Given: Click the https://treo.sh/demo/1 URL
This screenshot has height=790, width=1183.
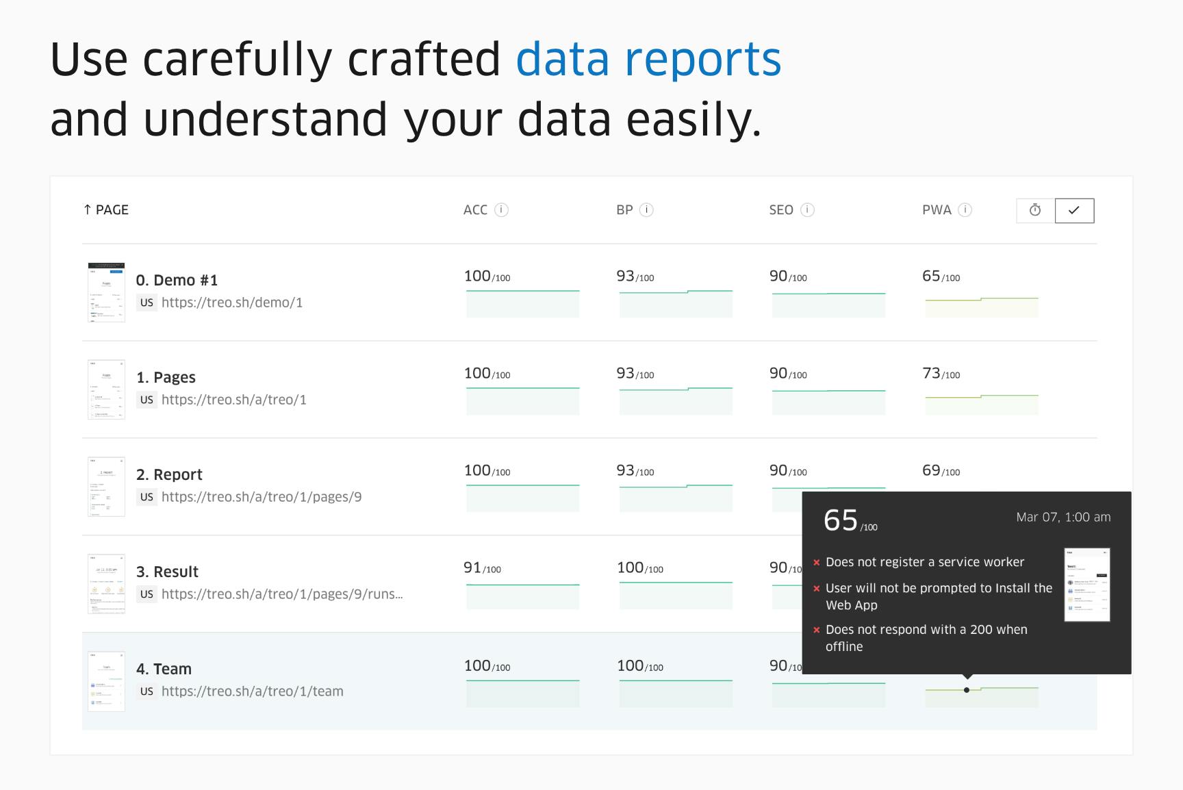Looking at the screenshot, I should (232, 303).
